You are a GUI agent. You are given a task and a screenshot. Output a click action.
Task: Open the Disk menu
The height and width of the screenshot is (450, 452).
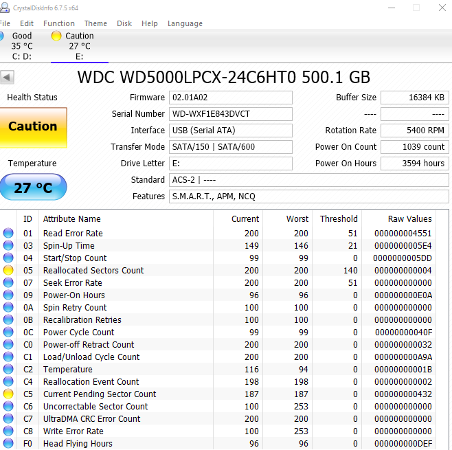click(124, 23)
